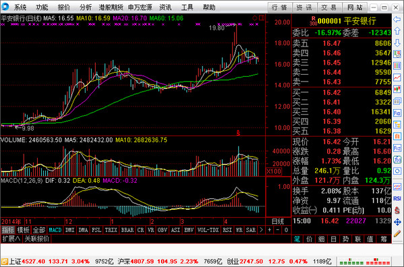Click the red trend line chart icon
This screenshot has height=267, width=404.
coord(397,77)
